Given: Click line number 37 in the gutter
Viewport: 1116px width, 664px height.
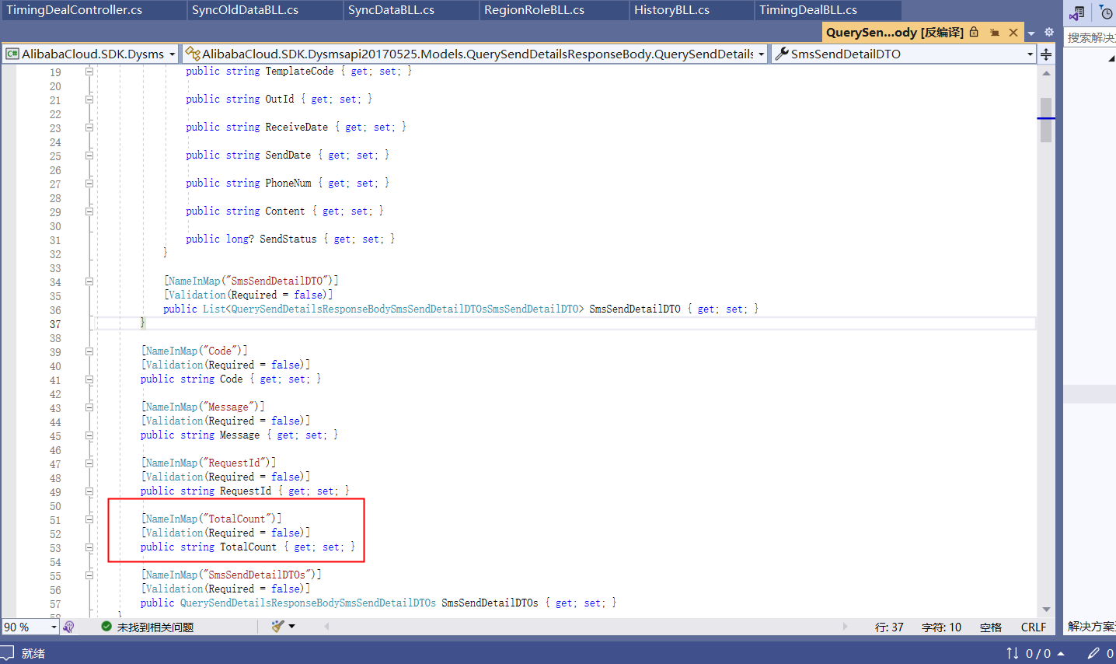Looking at the screenshot, I should (x=55, y=324).
